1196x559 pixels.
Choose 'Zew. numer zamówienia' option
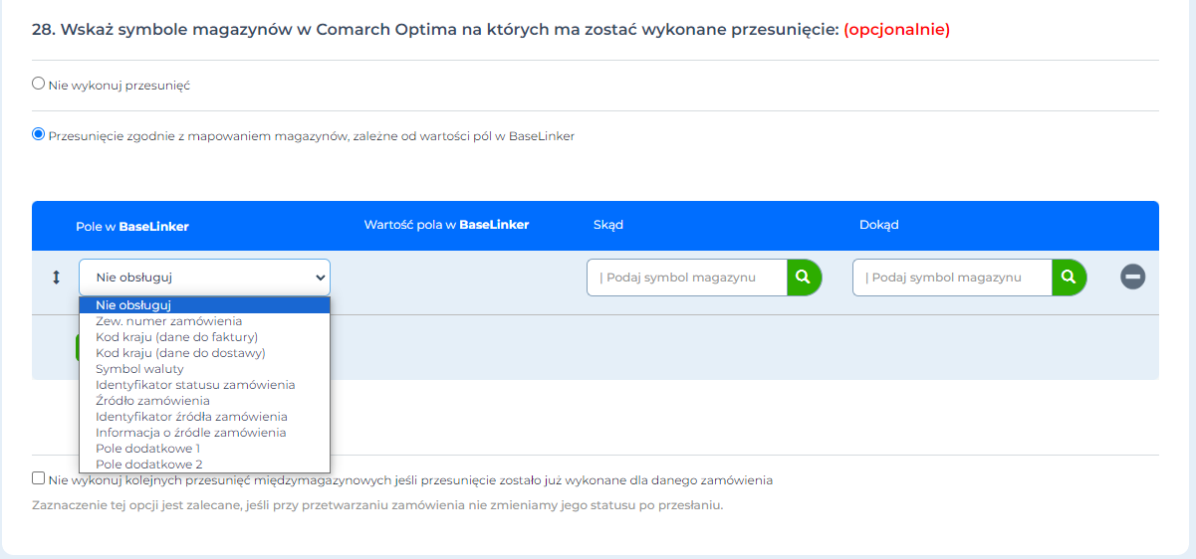[168, 321]
